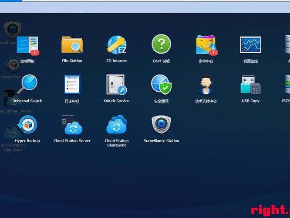Launch Surveillance Station from the menu grid
The width and height of the screenshot is (290, 218).
coord(161,124)
